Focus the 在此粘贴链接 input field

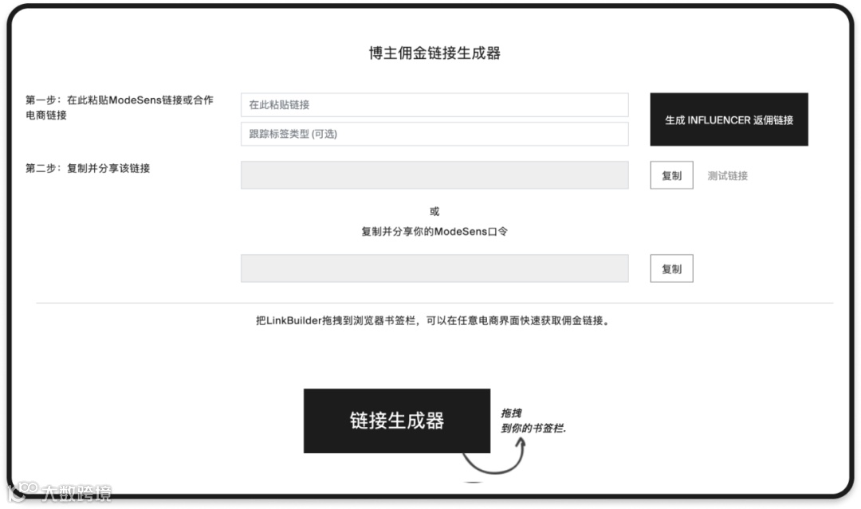coord(434,105)
